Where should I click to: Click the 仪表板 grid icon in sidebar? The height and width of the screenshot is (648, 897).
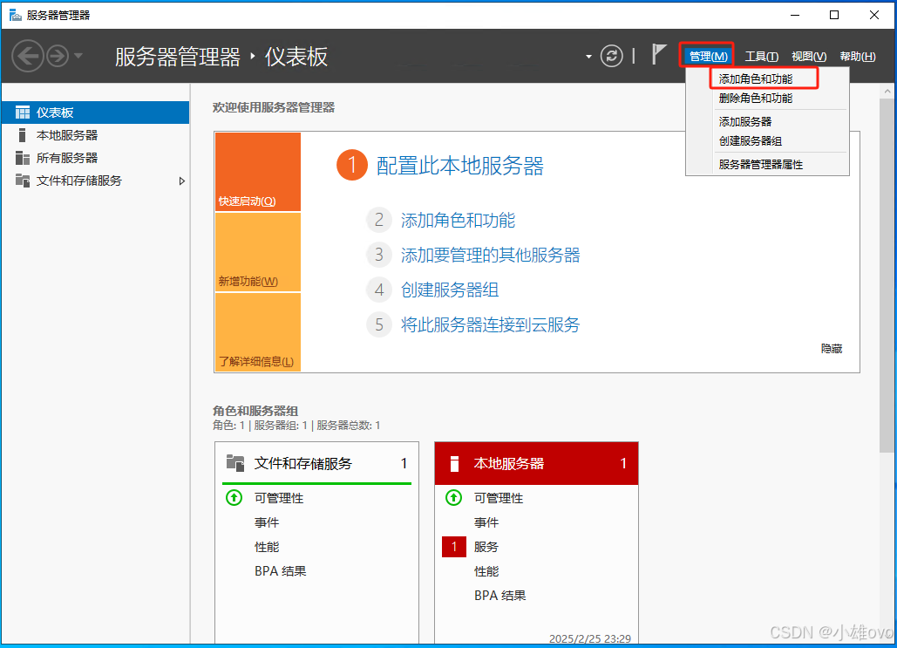click(x=23, y=113)
